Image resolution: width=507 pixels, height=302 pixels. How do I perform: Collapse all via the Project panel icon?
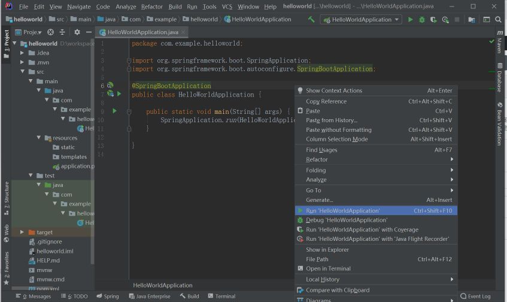(62, 32)
